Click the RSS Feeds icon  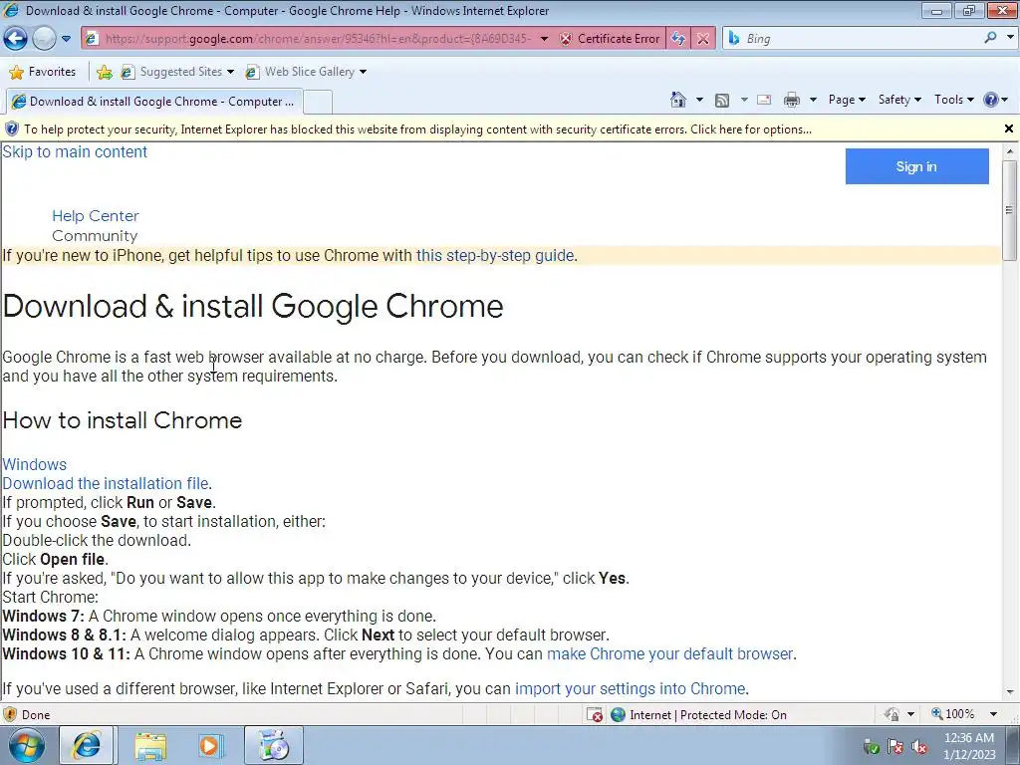tap(721, 100)
